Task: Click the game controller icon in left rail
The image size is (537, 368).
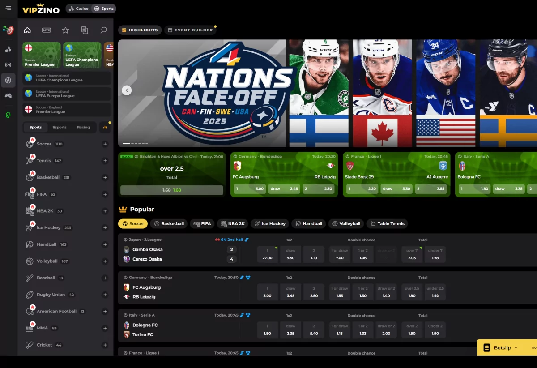Action: click(x=8, y=95)
